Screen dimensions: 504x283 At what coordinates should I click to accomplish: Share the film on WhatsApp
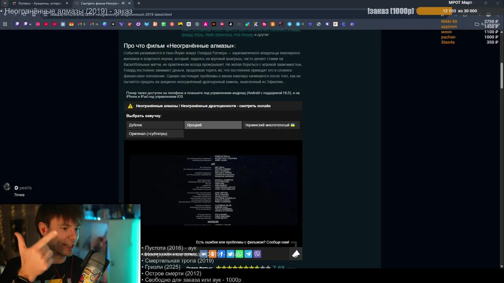pos(239,254)
